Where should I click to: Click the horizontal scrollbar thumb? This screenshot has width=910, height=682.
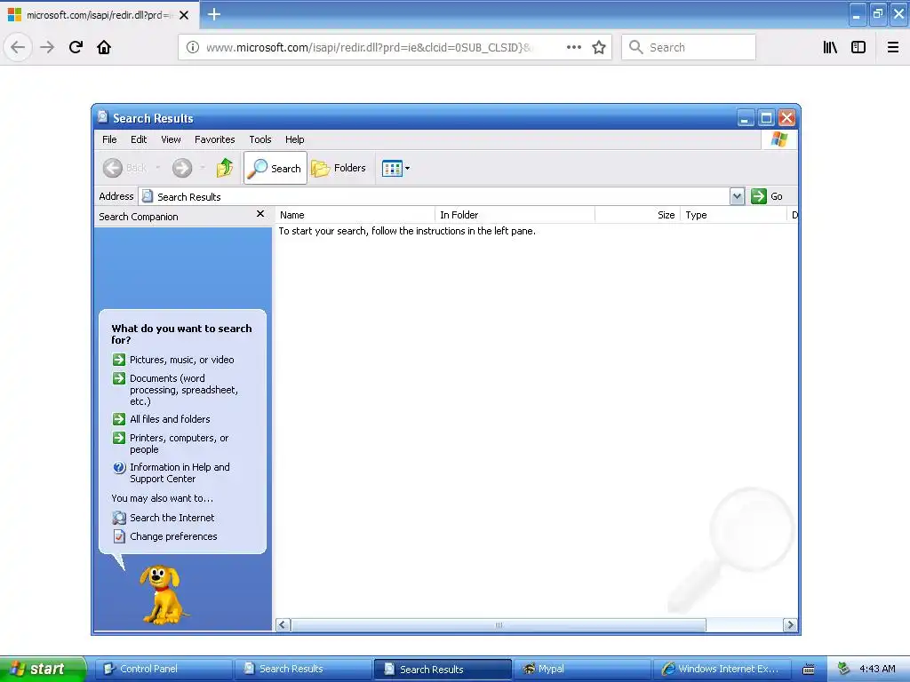499,625
